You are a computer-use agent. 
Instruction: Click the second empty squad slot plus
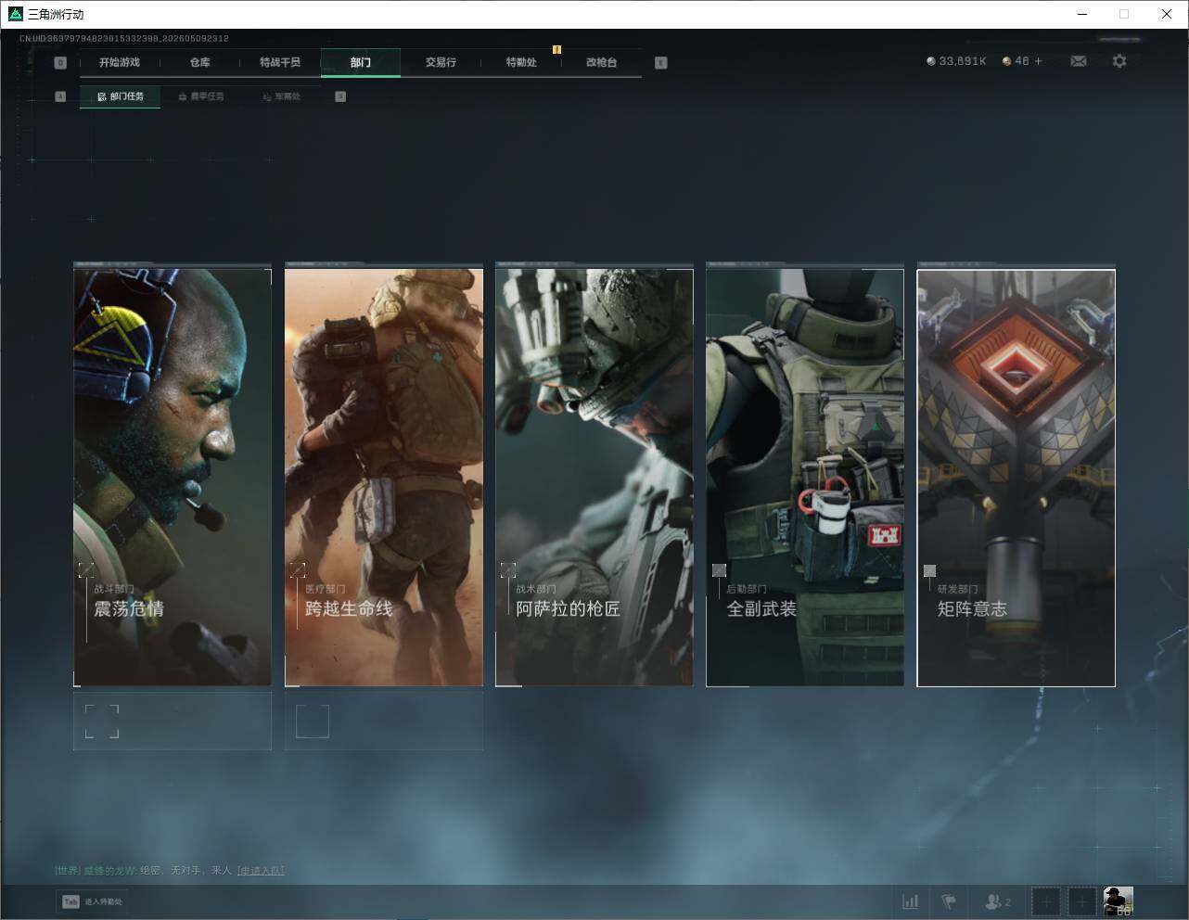[x=1081, y=901]
